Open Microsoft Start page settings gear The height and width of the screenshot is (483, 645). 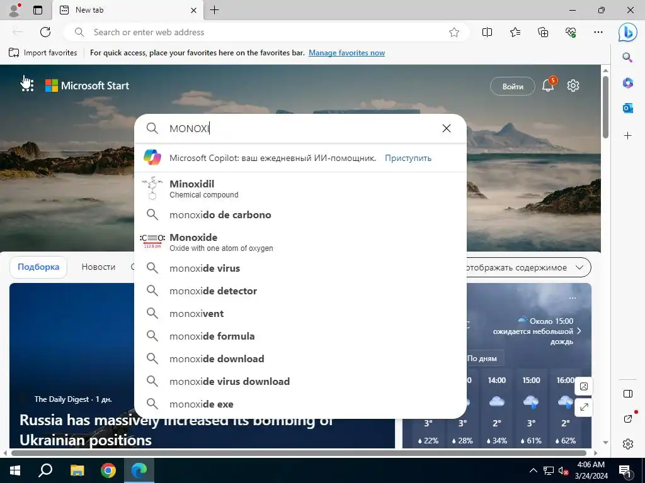click(573, 86)
